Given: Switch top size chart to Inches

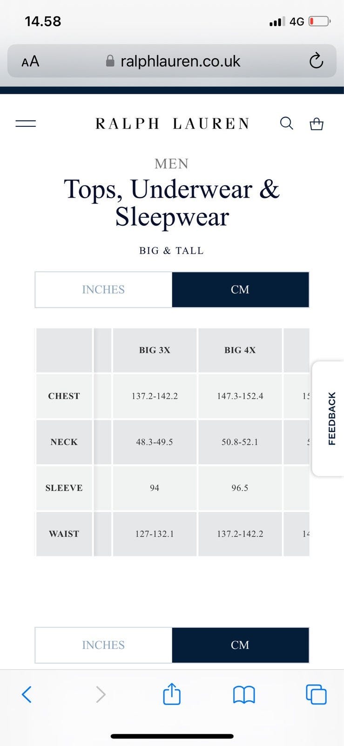Looking at the screenshot, I should pos(103,290).
